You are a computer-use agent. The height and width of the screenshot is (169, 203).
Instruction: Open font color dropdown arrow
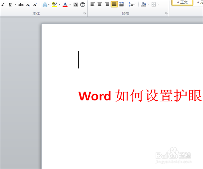click(x=70, y=5)
